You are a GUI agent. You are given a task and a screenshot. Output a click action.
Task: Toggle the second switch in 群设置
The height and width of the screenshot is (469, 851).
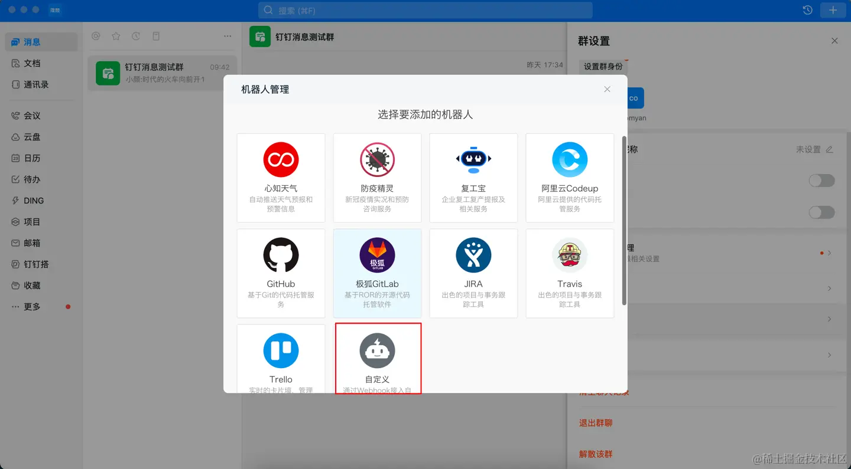click(821, 212)
